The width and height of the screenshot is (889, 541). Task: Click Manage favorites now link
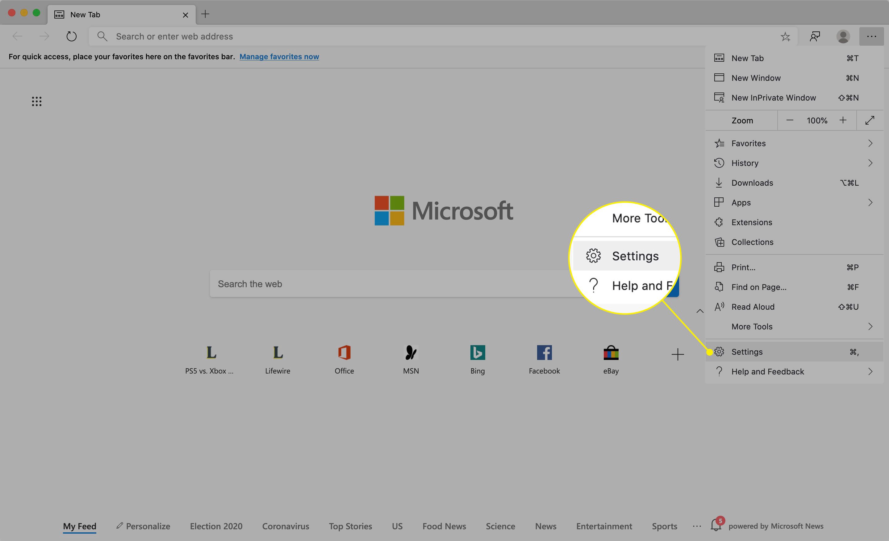pyautogui.click(x=279, y=56)
